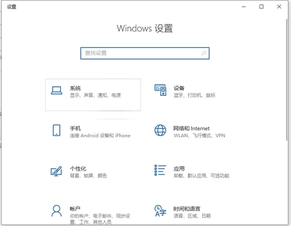291x226 pixels.
Task: Minimize the 设置 window
Action: [243, 7]
